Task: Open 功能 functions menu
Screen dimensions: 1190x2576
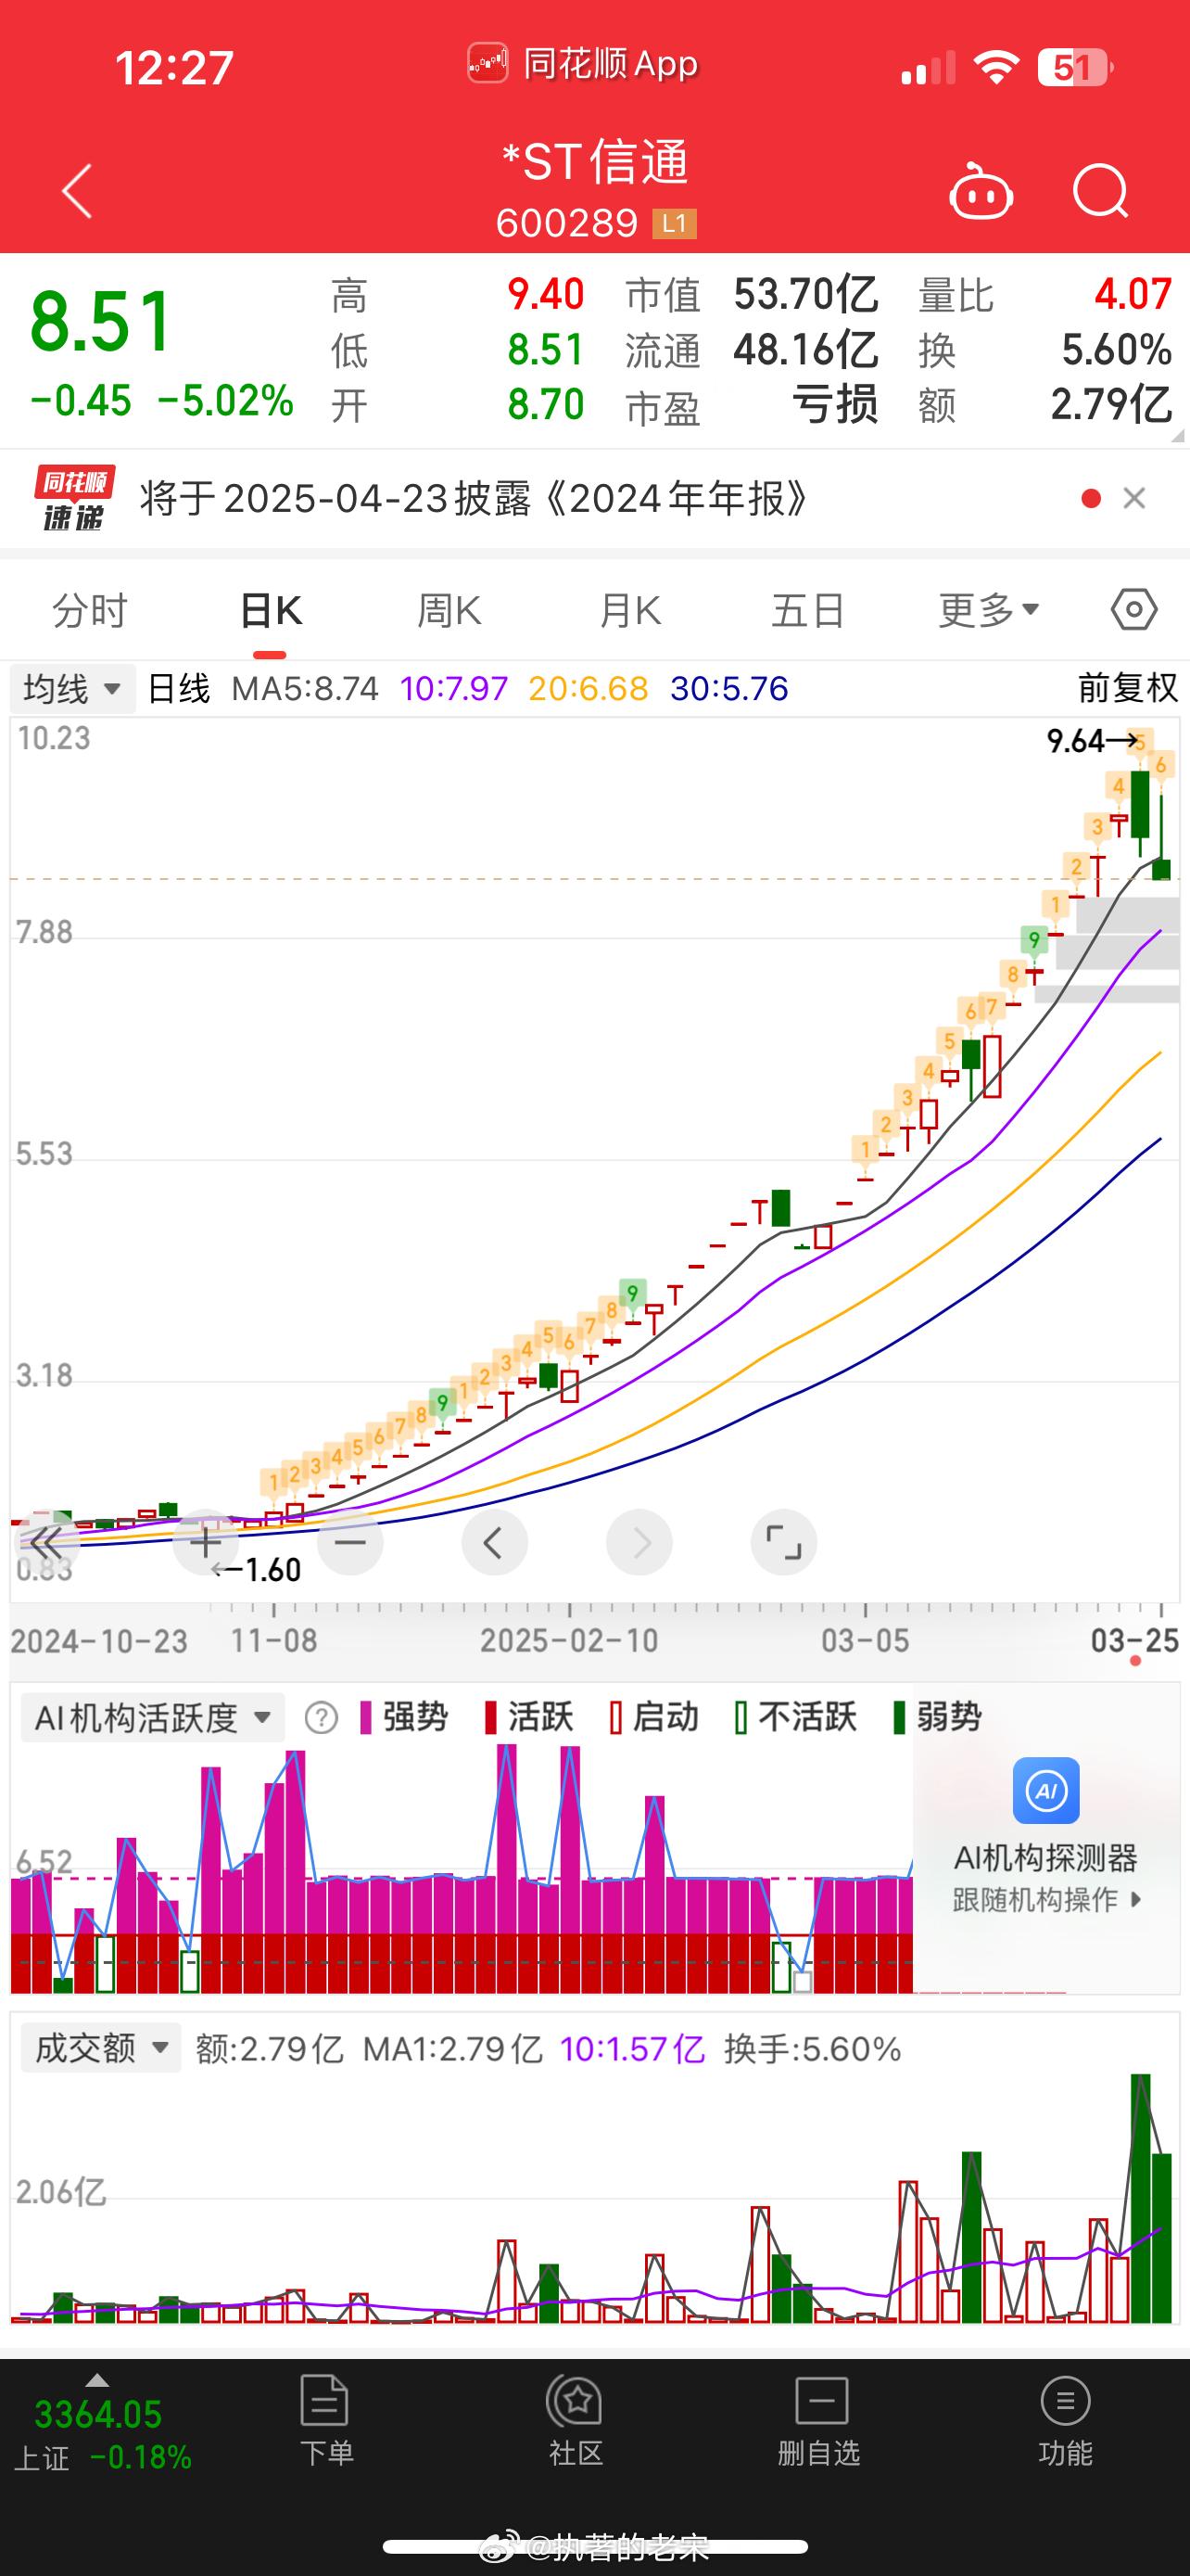Action: tap(1065, 2420)
